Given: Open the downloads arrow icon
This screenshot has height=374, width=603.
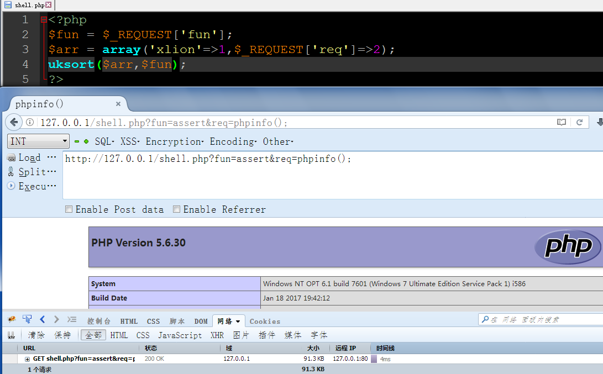Looking at the screenshot, I should click(x=600, y=122).
